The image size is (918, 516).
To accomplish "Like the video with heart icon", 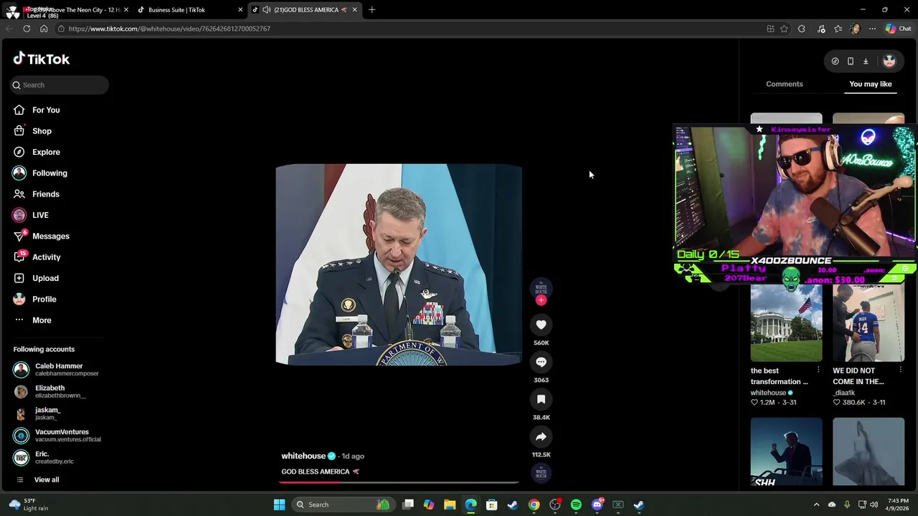I will (x=541, y=325).
